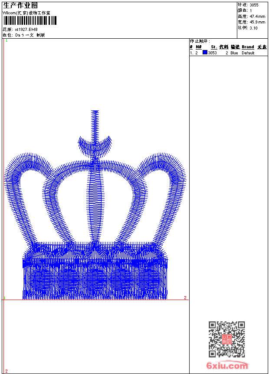Click the Default brand cell

pos(248,53)
